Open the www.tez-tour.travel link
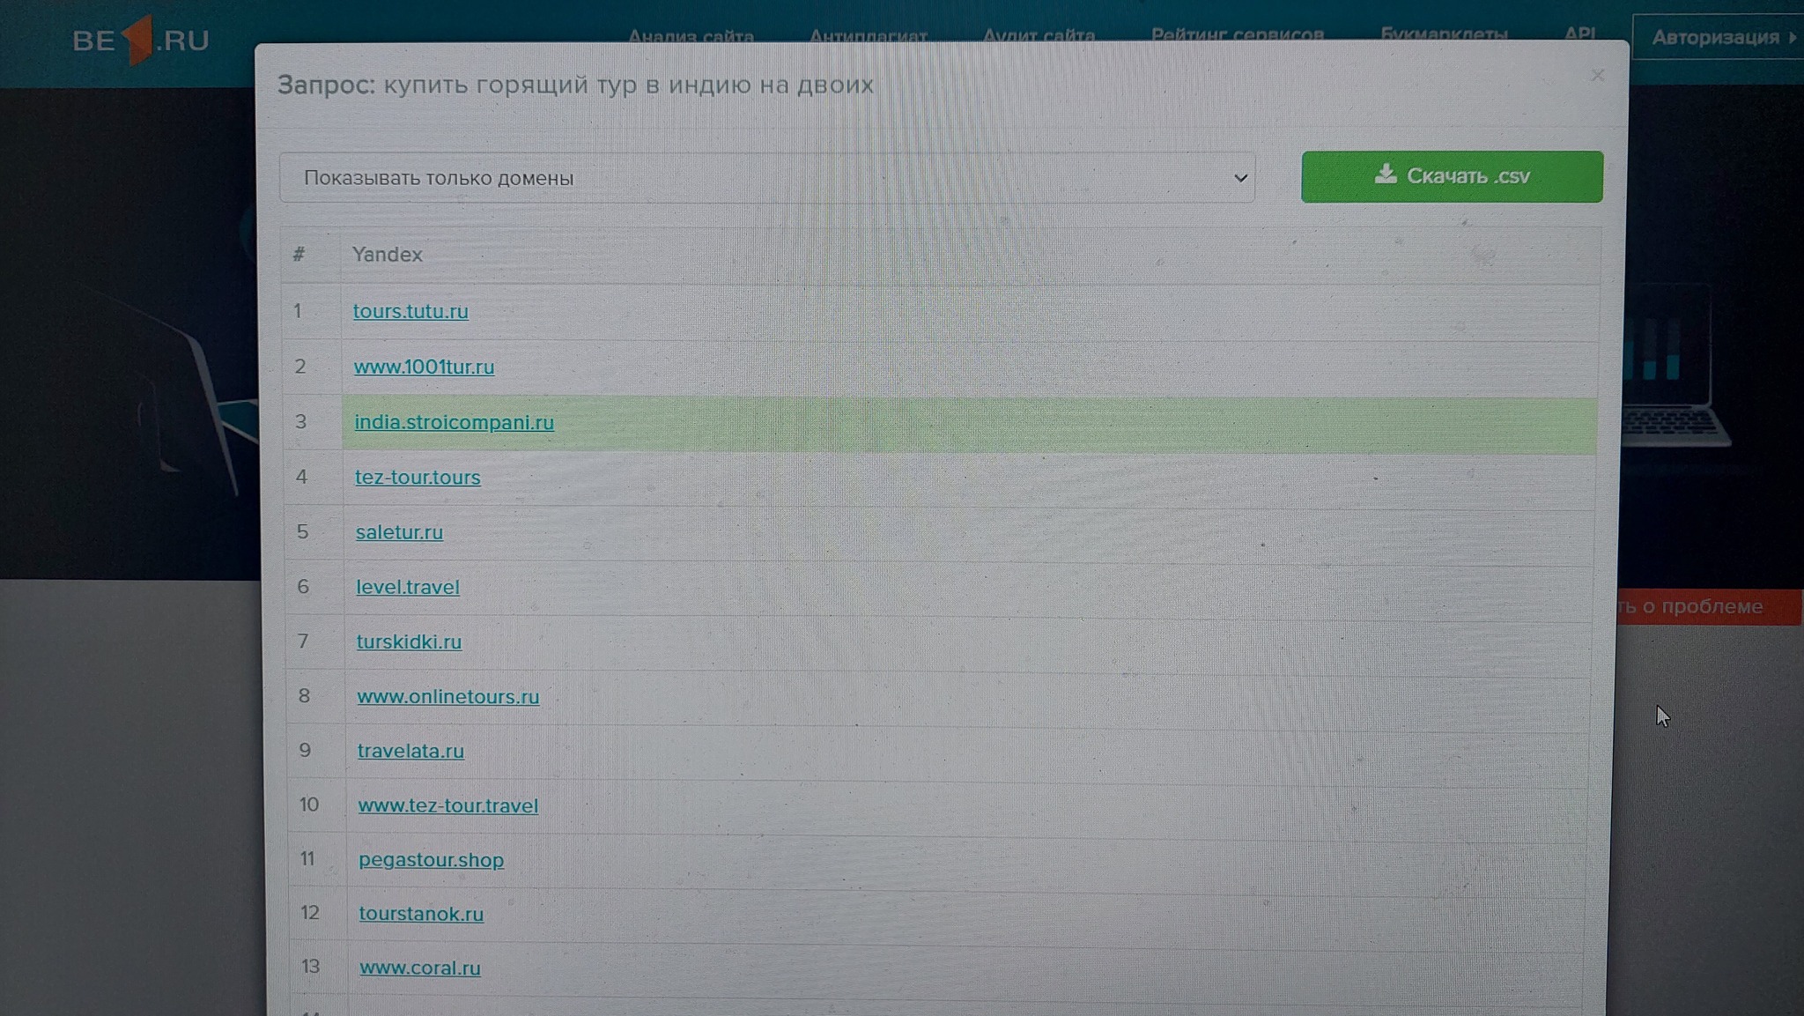 coord(447,805)
